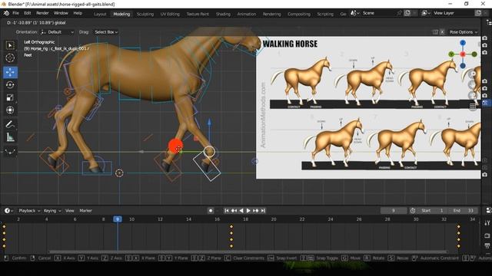The height and width of the screenshot is (276, 492).
Task: Jump to the start frame
Action: [227, 211]
